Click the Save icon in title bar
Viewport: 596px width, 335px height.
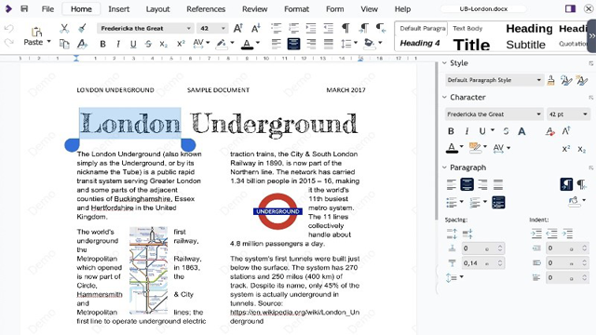click(x=24, y=8)
